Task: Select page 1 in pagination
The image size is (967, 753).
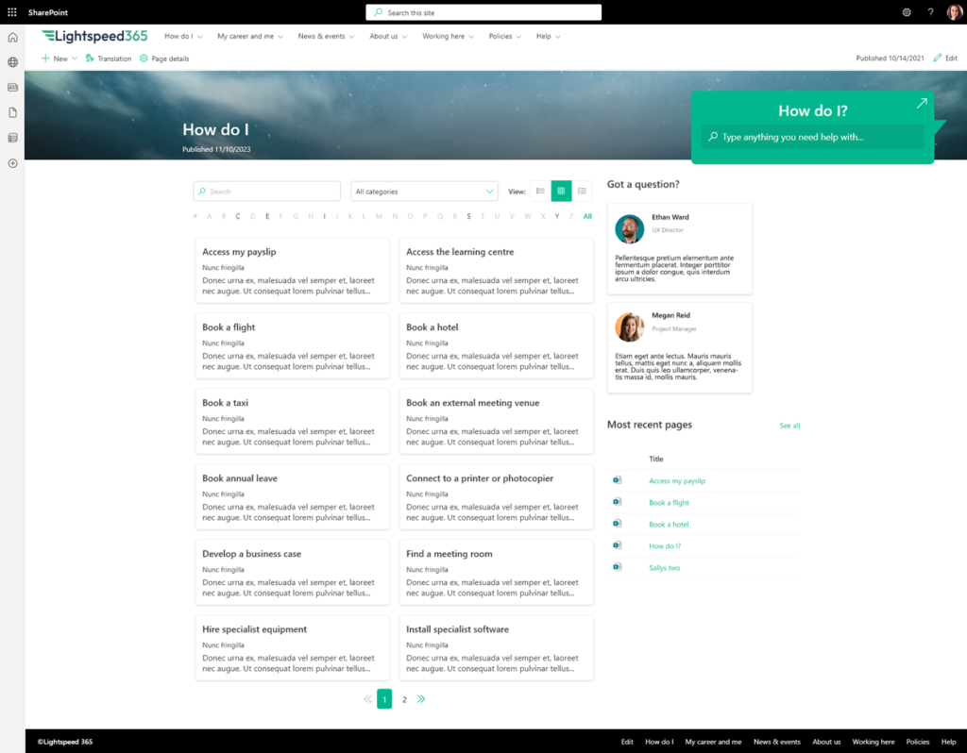Action: [384, 699]
